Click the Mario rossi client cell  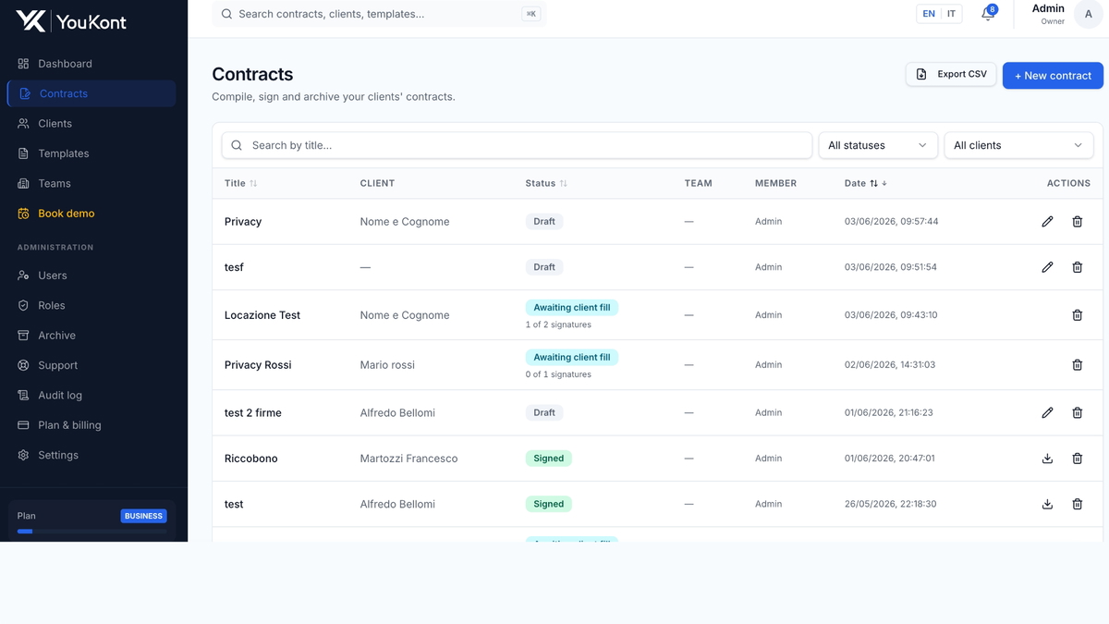387,365
